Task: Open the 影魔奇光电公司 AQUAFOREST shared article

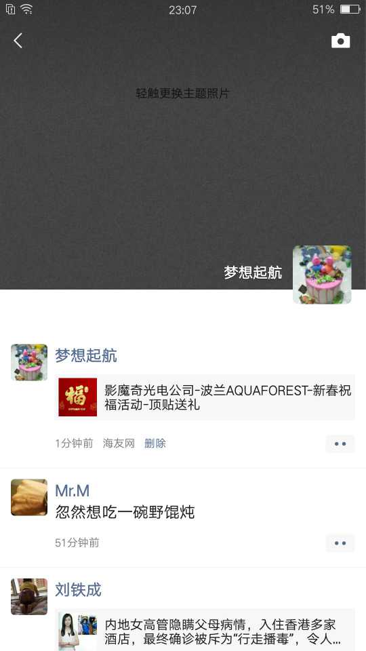Action: pyautogui.click(x=205, y=397)
